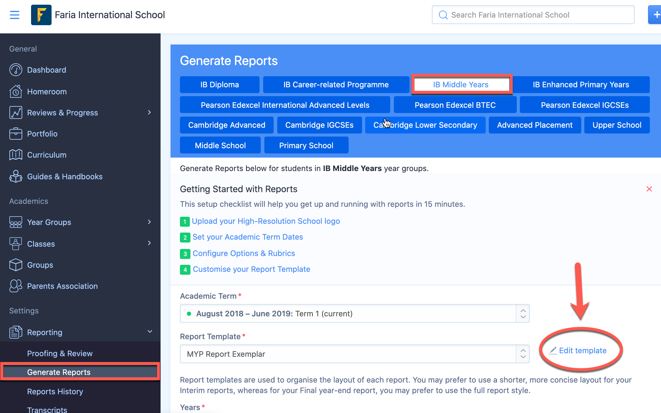Screen dimensions: 661x413
Task: Select the Advanced Placement tab
Action: point(535,125)
